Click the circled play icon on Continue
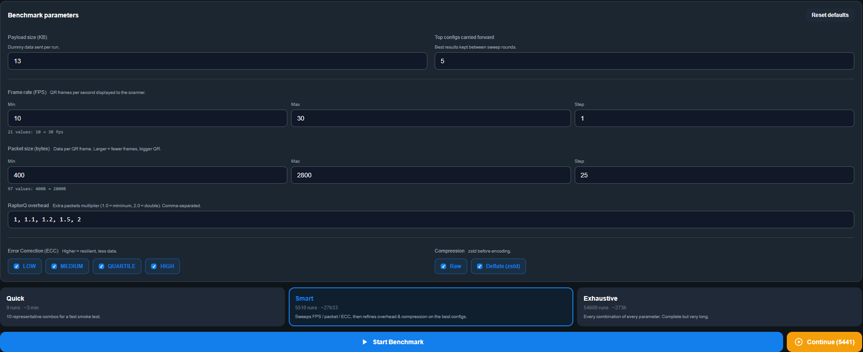 click(x=799, y=342)
